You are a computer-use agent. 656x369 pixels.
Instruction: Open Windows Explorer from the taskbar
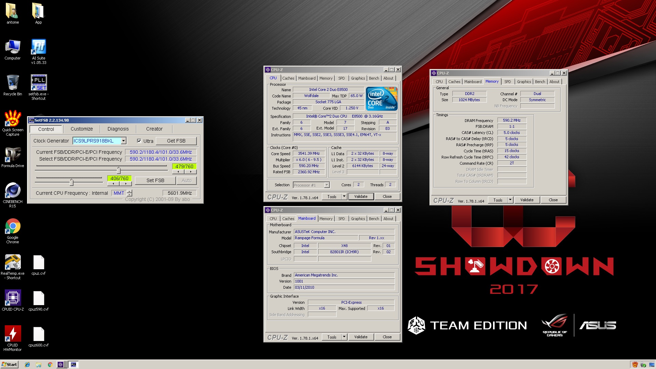(x=39, y=365)
